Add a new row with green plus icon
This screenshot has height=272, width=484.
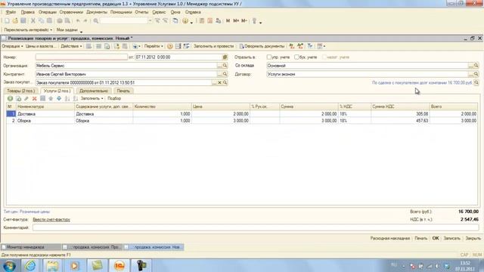point(10,98)
